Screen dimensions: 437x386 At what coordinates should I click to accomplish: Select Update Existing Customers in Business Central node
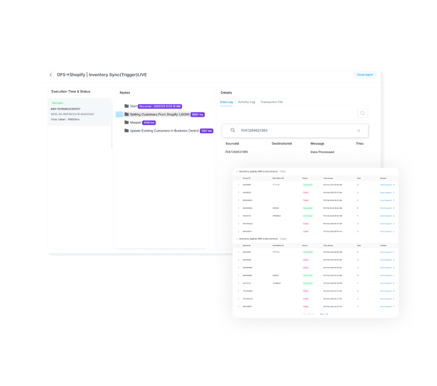click(x=165, y=131)
